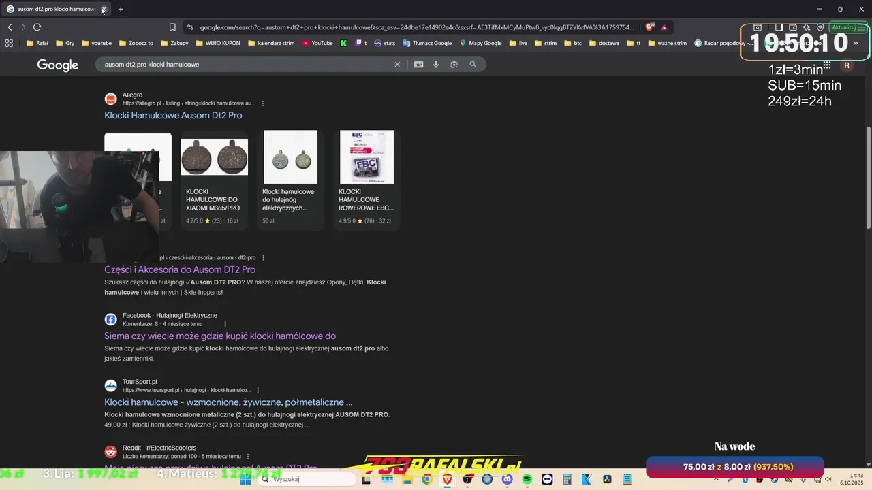Open the Gry bookmark folder
Screen dimensions: 872x490
click(65, 43)
